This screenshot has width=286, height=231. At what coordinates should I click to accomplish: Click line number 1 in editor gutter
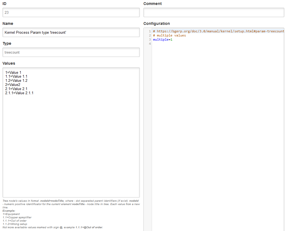(150, 31)
